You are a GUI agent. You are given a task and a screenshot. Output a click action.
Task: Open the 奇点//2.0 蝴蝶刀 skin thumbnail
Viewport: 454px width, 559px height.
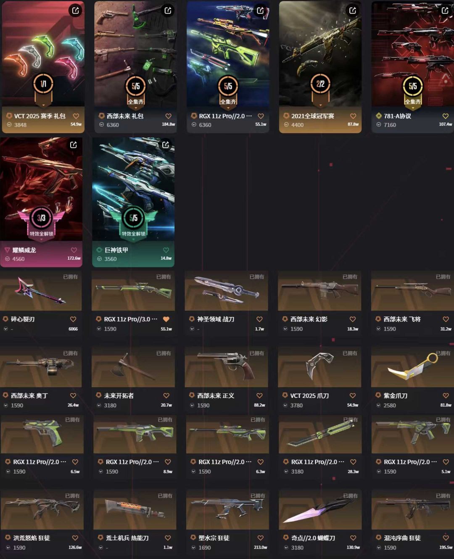[320, 510]
